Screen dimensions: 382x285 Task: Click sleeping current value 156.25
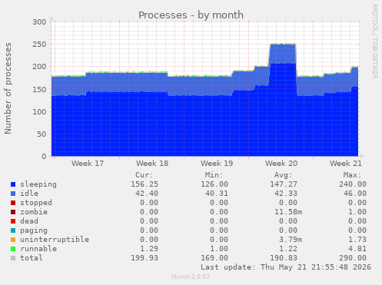[x=144, y=184]
